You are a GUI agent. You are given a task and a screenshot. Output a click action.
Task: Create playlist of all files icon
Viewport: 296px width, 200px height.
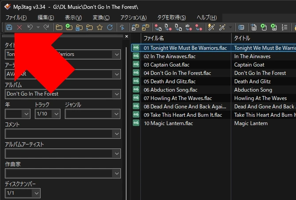[x=264, y=27]
